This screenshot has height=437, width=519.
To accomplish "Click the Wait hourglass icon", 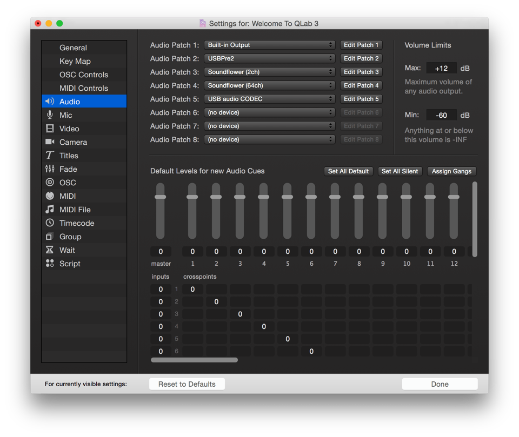I will pos(50,250).
